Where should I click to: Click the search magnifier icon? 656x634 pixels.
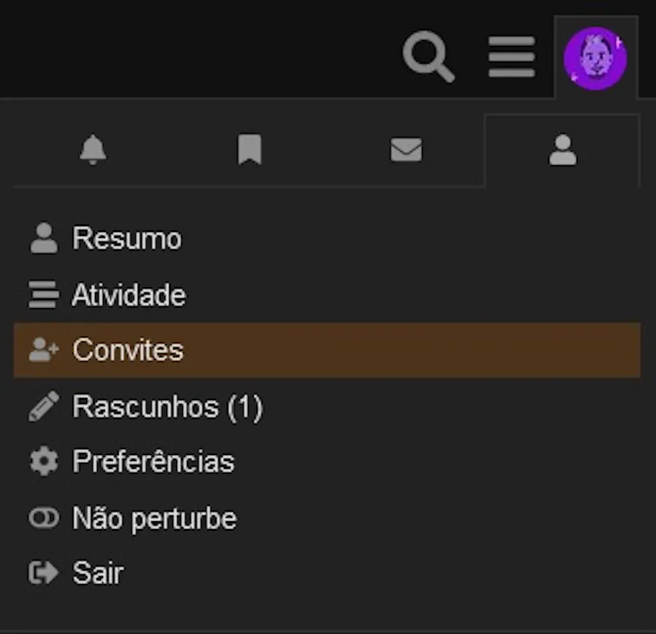click(x=428, y=58)
